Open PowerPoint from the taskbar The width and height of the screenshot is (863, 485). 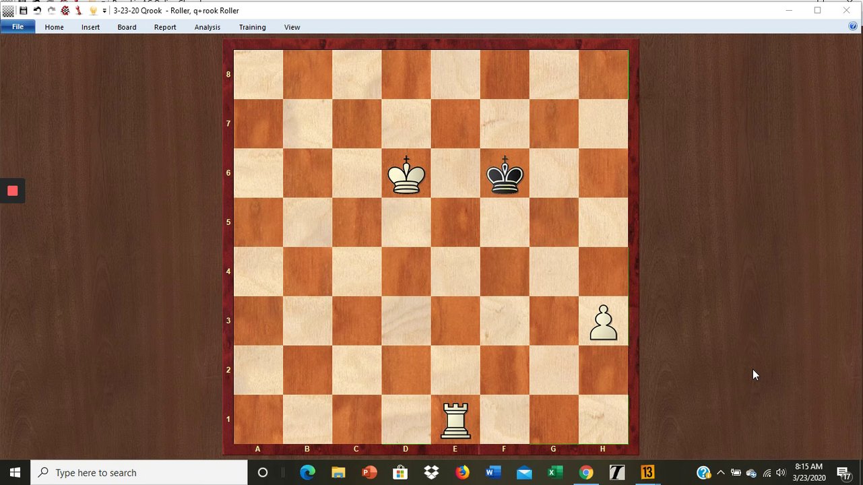coord(369,473)
